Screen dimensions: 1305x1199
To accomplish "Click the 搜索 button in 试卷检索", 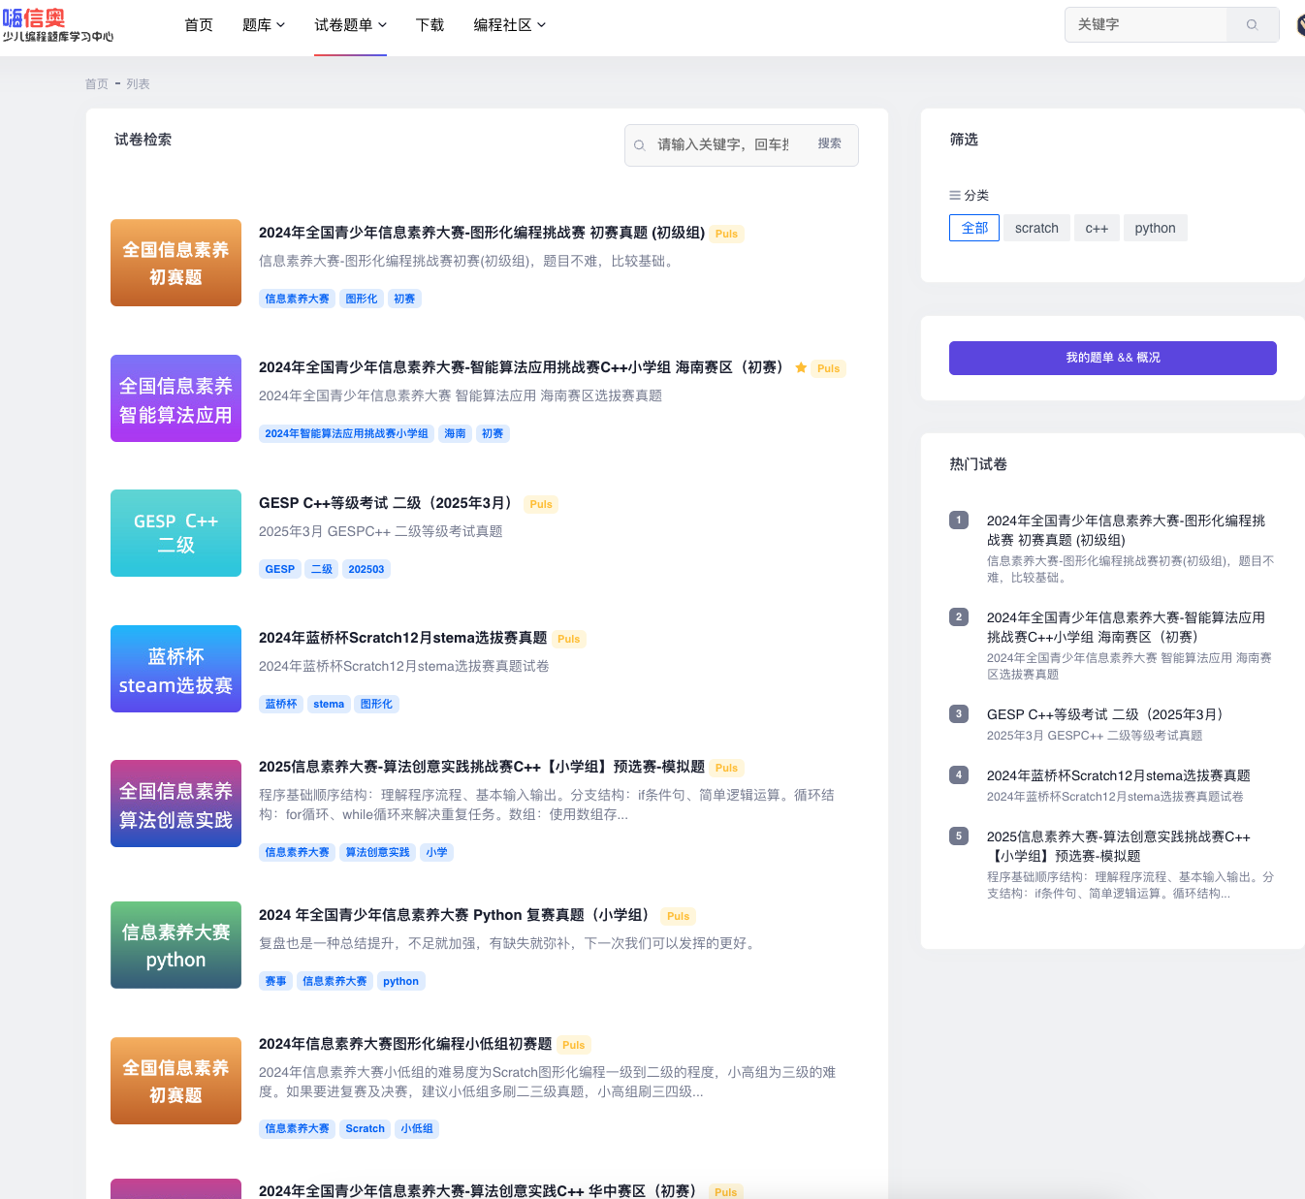I will pos(829,143).
